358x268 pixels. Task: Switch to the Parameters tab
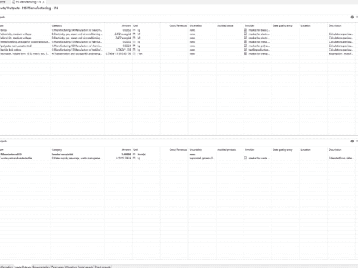coord(58,267)
